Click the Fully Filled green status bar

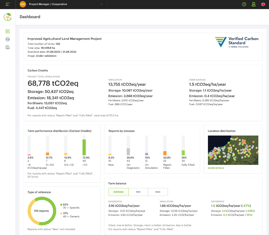(x=183, y=153)
